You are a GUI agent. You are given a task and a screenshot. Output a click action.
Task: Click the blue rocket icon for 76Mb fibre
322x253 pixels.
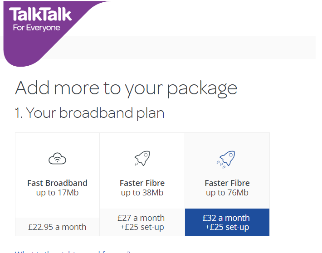(x=226, y=160)
